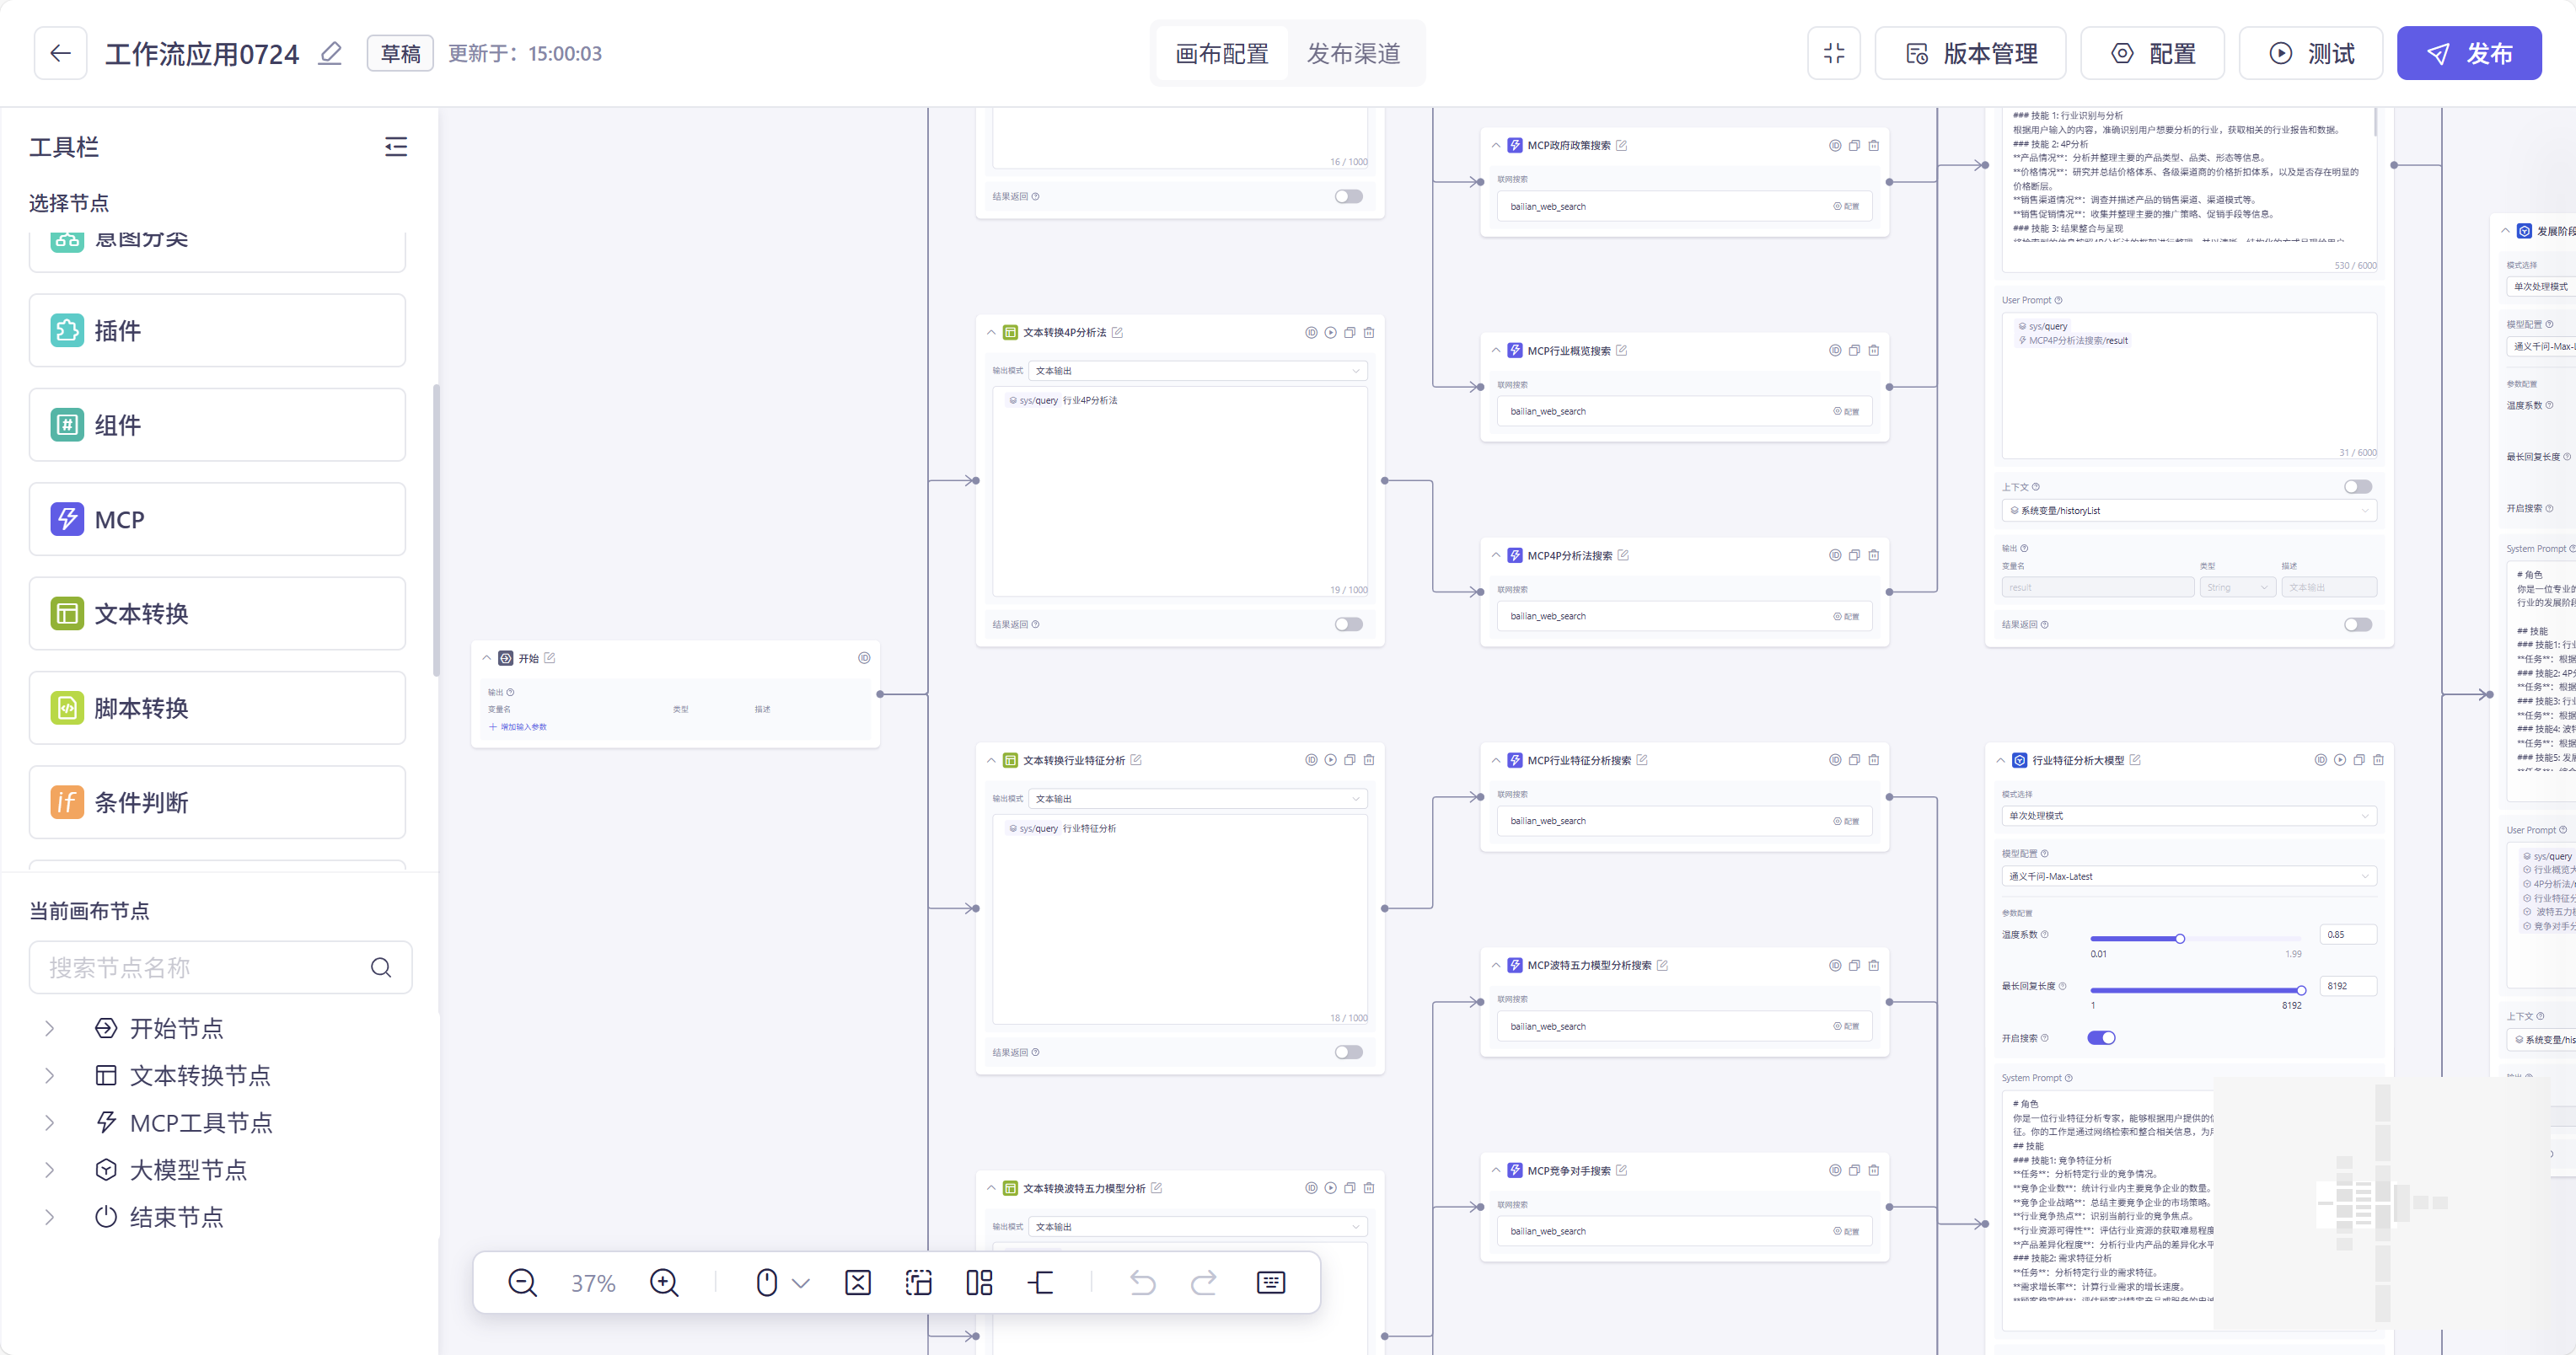The height and width of the screenshot is (1355, 2576).
Task: Click the zoom in magnifier icon
Action: point(664,1283)
